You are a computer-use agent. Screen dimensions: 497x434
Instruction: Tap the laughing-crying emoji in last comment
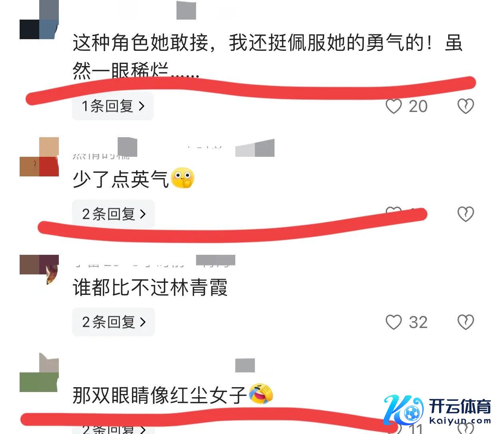261,394
